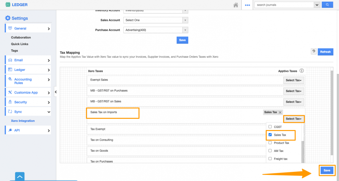
Task: Click the reset arrow icon beside Refresh
Action: point(314,52)
